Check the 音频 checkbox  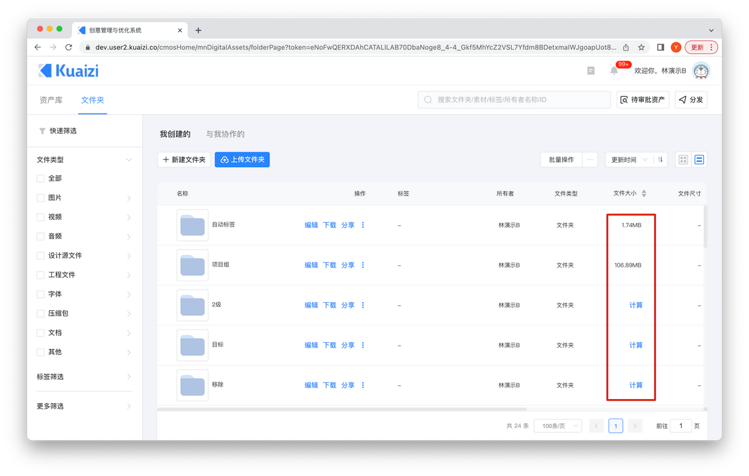[41, 236]
